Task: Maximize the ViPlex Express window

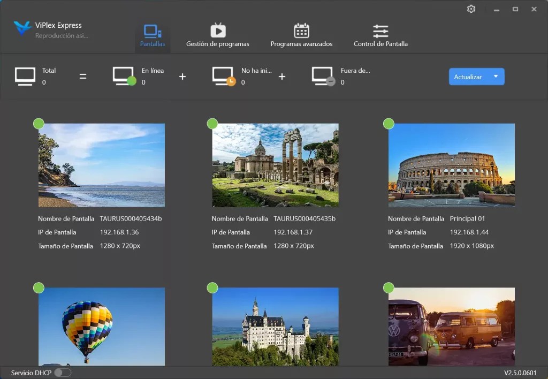Action: (515, 9)
